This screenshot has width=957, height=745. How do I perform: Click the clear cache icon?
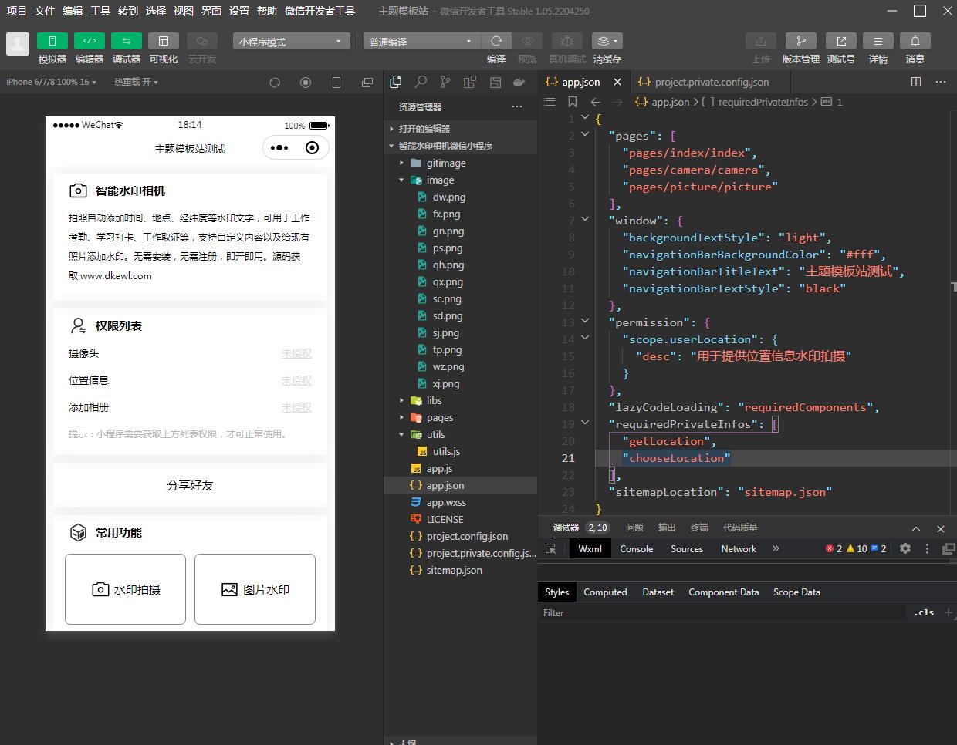[607, 41]
